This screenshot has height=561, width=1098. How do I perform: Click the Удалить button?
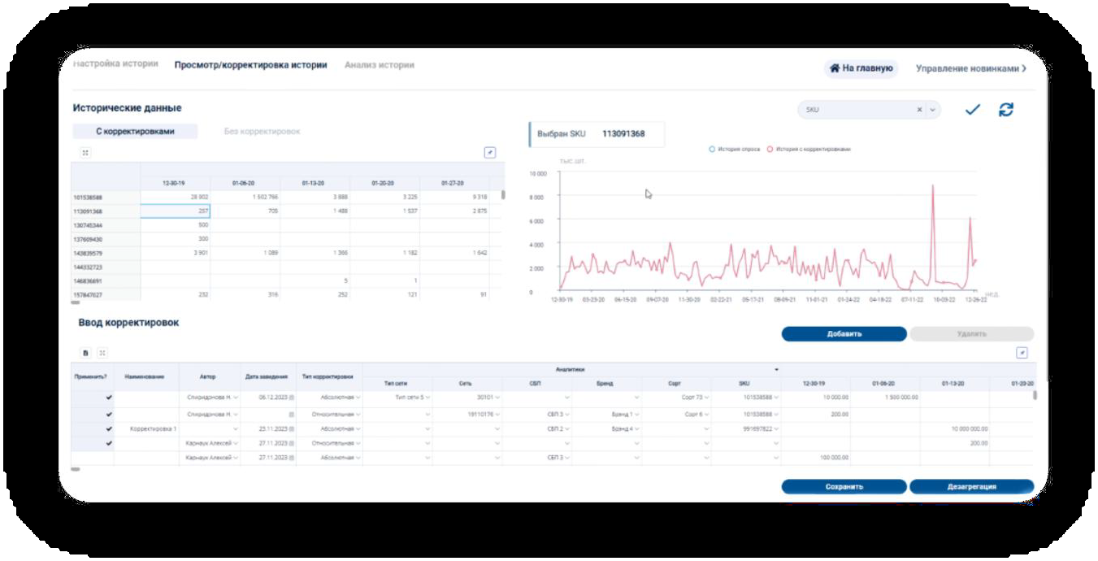[971, 334]
